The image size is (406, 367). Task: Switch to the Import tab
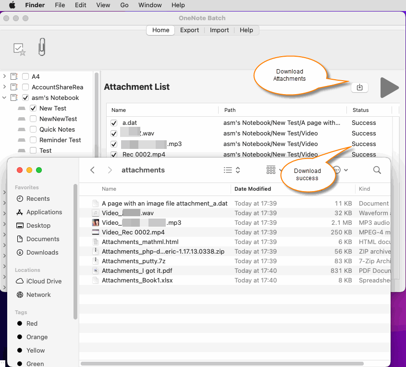[x=219, y=30]
